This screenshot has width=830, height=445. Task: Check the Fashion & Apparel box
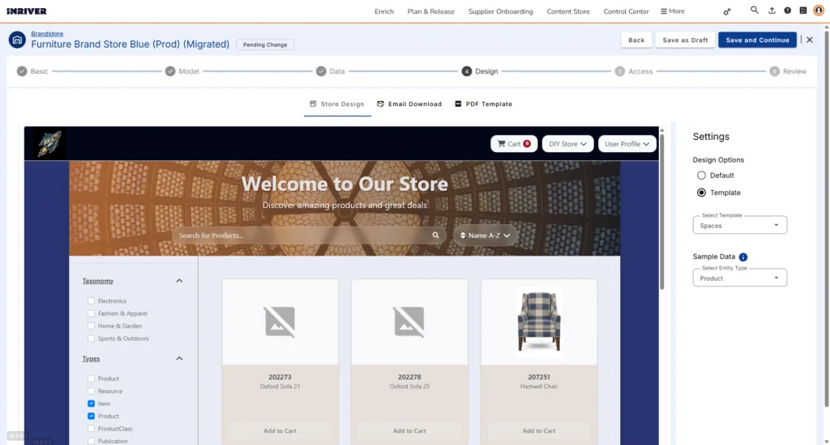[x=91, y=313]
